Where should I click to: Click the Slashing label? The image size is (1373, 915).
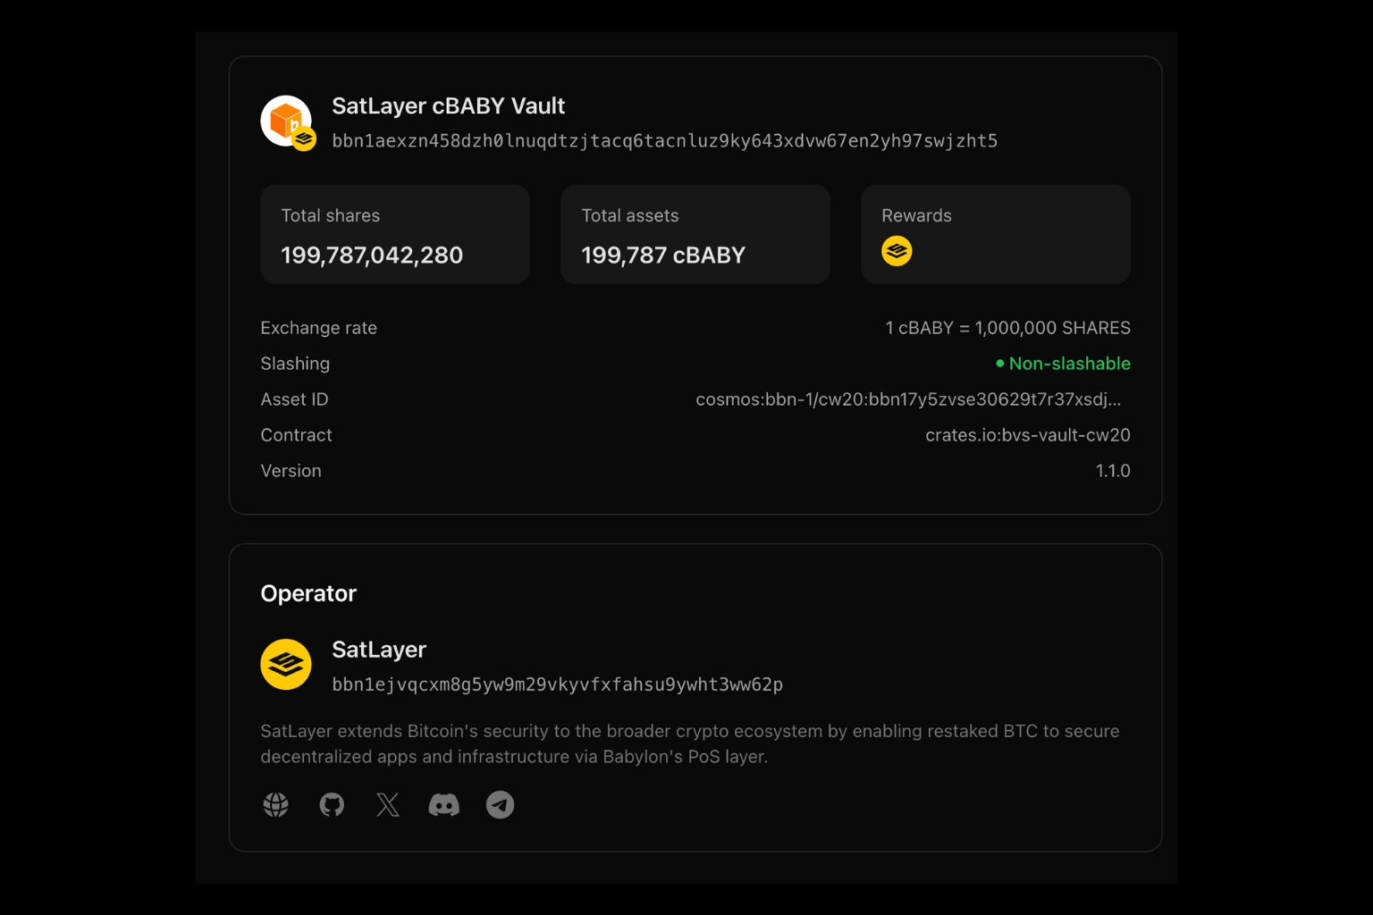pyautogui.click(x=295, y=364)
